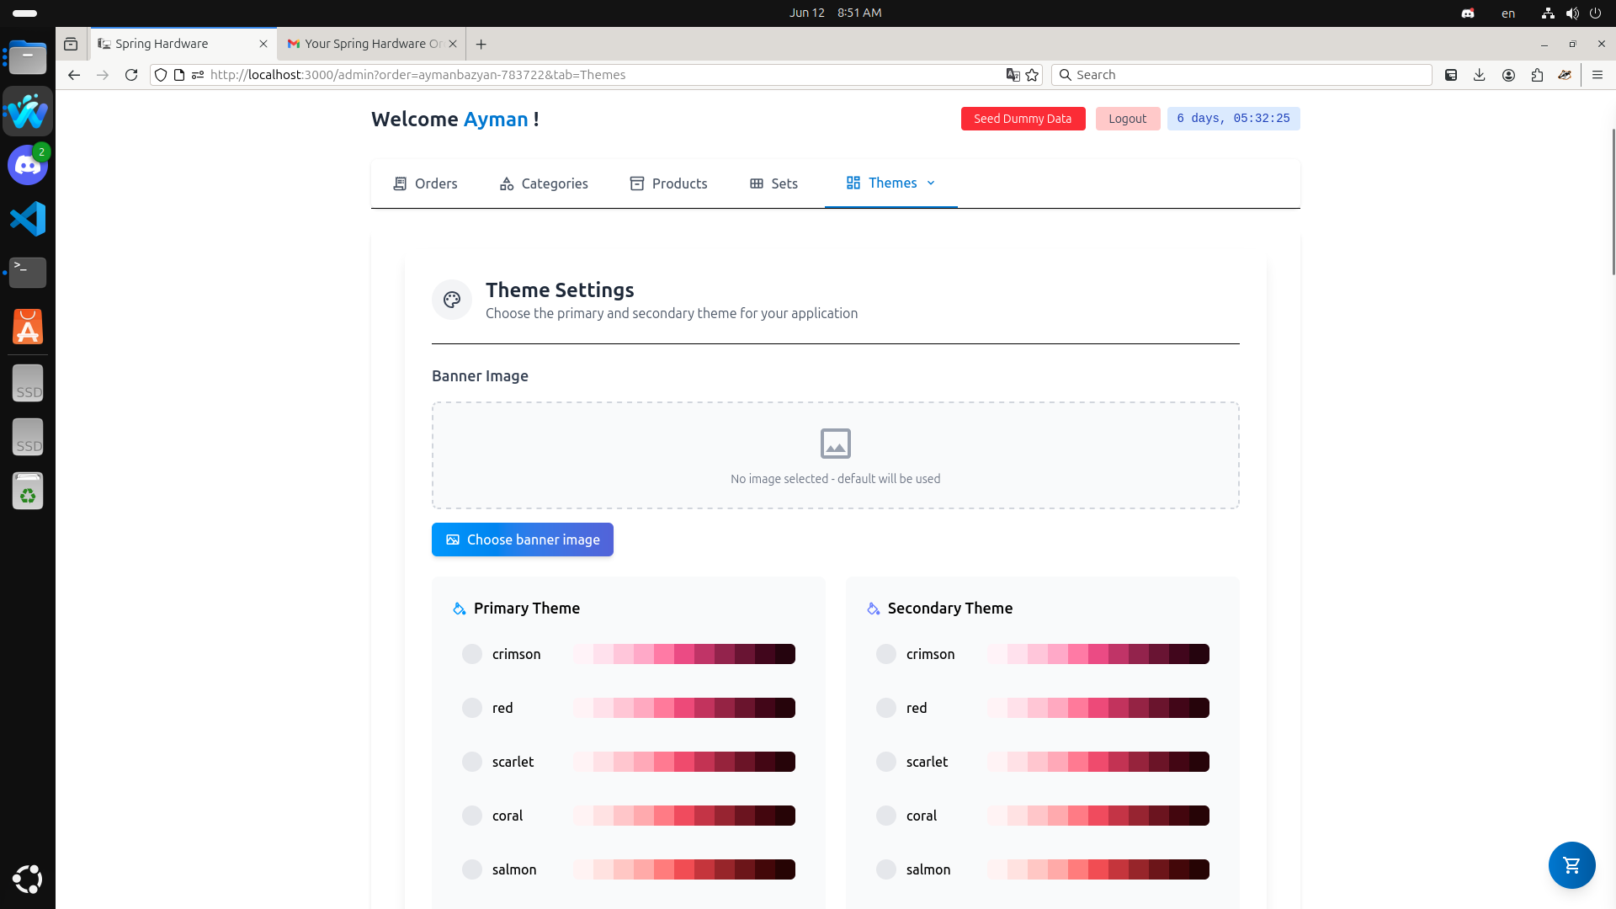The width and height of the screenshot is (1616, 909).
Task: Open the clock and date menu
Action: tap(835, 13)
